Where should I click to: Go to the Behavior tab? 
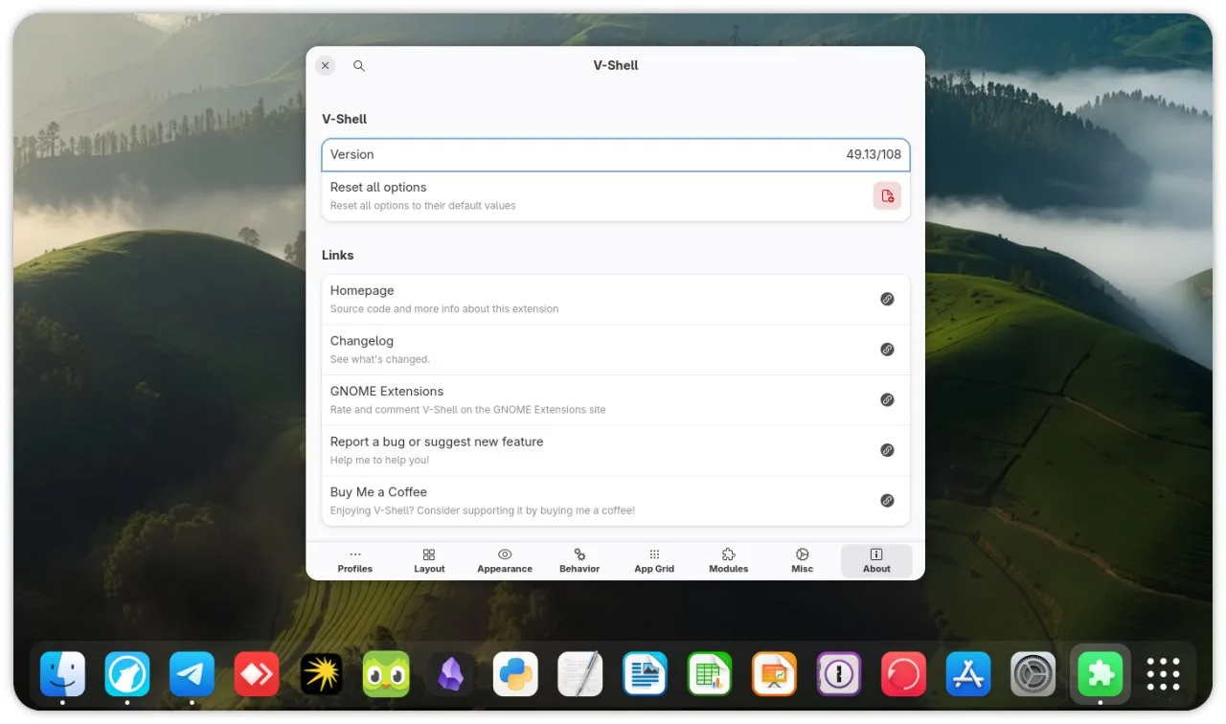click(x=579, y=561)
